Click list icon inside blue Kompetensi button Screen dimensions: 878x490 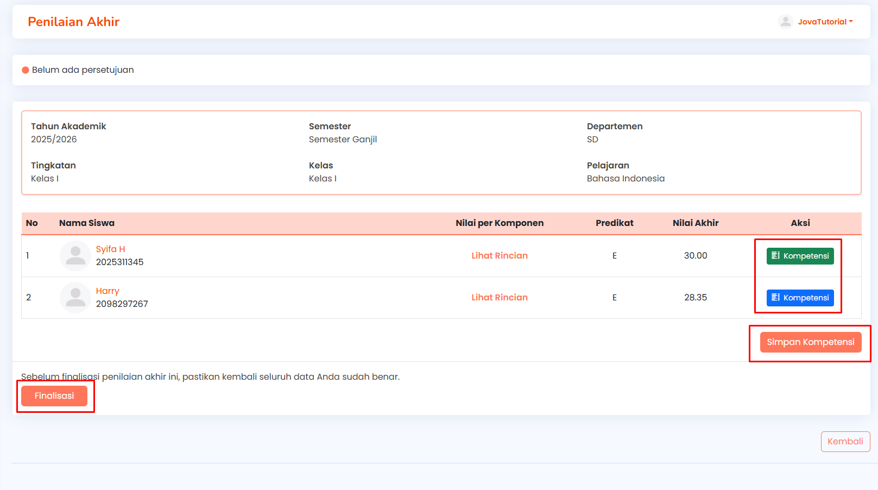[775, 297]
